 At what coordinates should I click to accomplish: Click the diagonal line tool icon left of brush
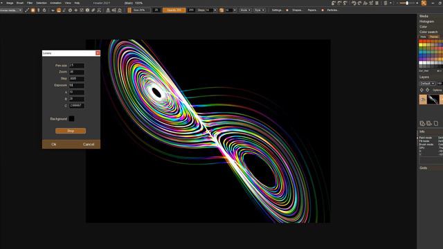[x=27, y=10]
